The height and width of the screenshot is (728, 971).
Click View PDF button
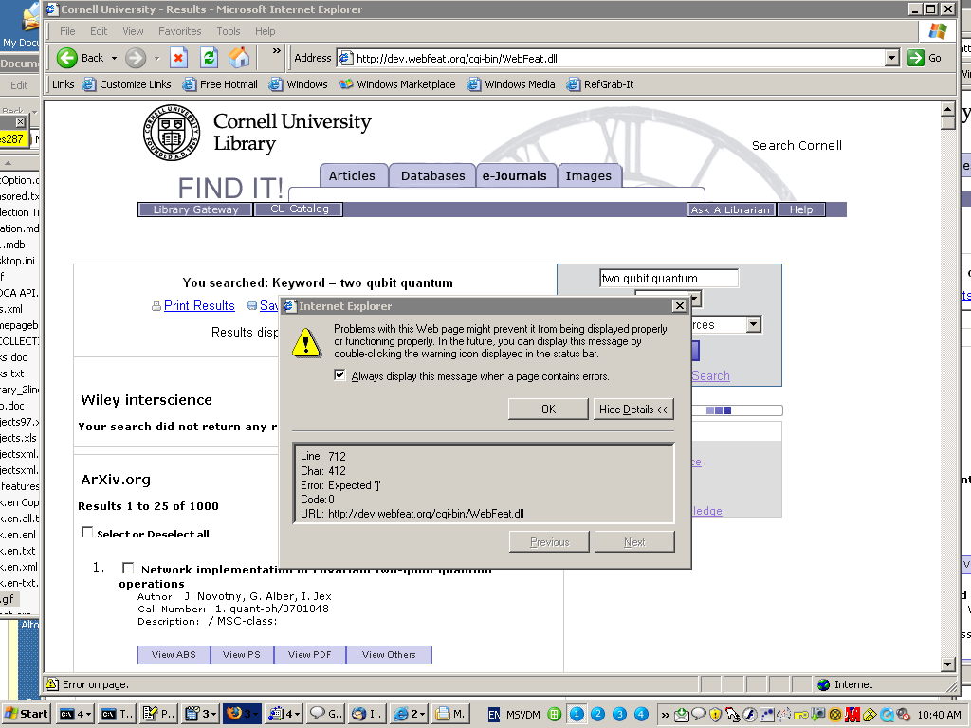point(310,654)
